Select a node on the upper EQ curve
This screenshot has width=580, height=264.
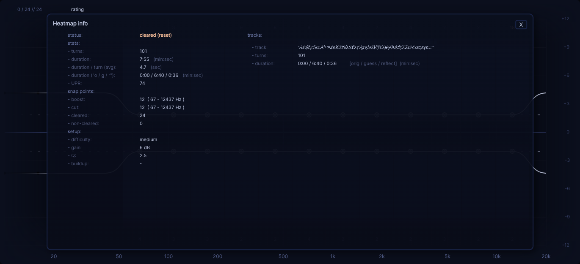[444, 114]
